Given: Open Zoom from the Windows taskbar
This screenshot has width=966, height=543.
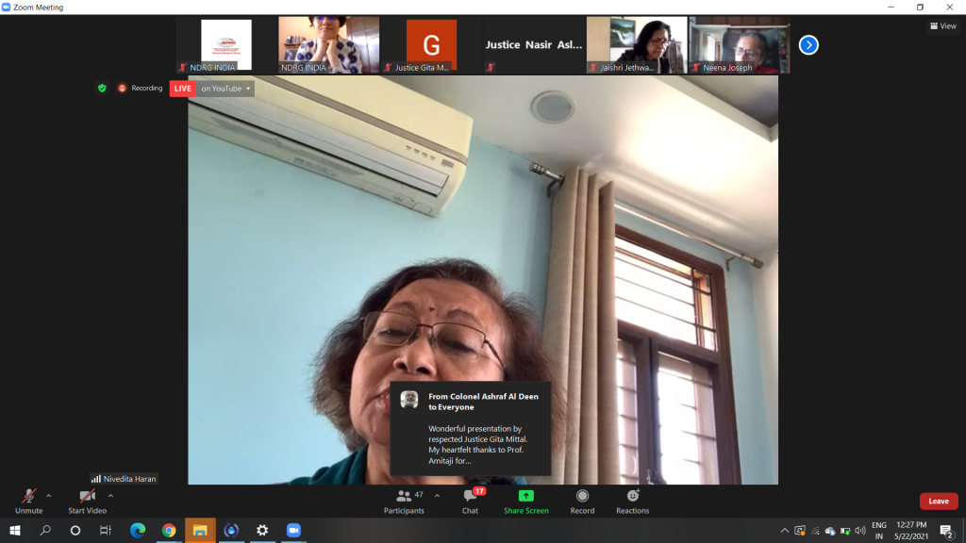Looking at the screenshot, I should point(292,530).
